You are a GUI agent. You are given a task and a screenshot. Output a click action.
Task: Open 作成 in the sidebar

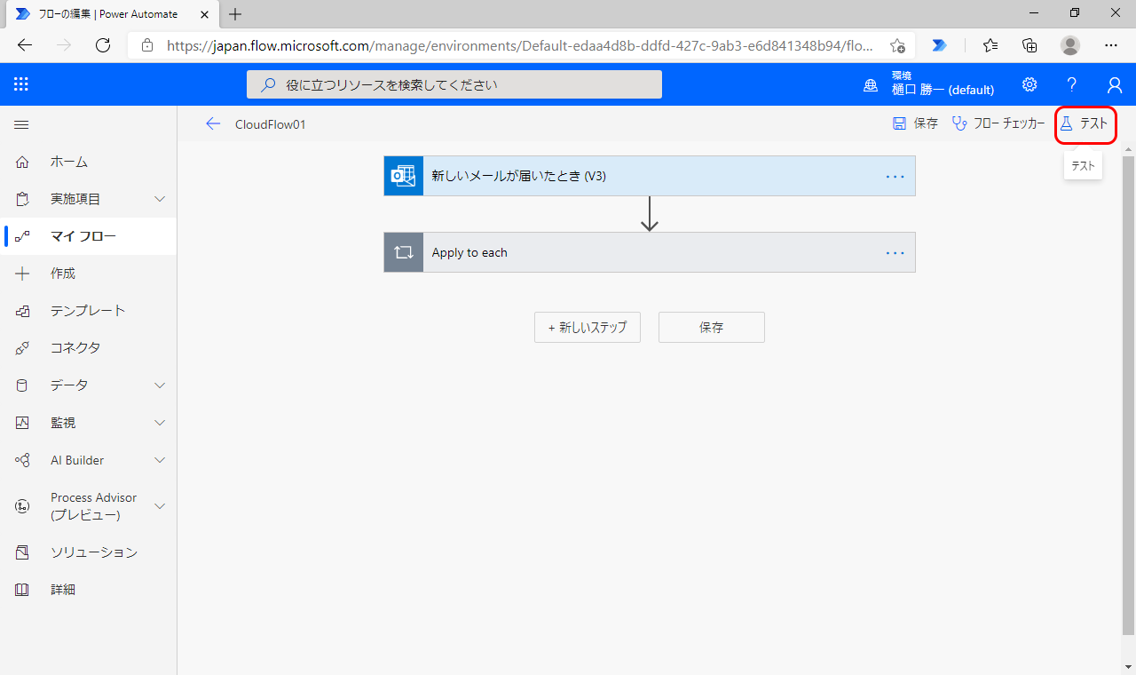[x=89, y=274]
